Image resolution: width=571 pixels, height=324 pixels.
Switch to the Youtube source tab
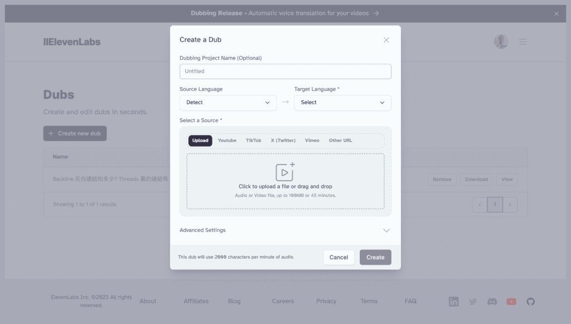pyautogui.click(x=228, y=141)
